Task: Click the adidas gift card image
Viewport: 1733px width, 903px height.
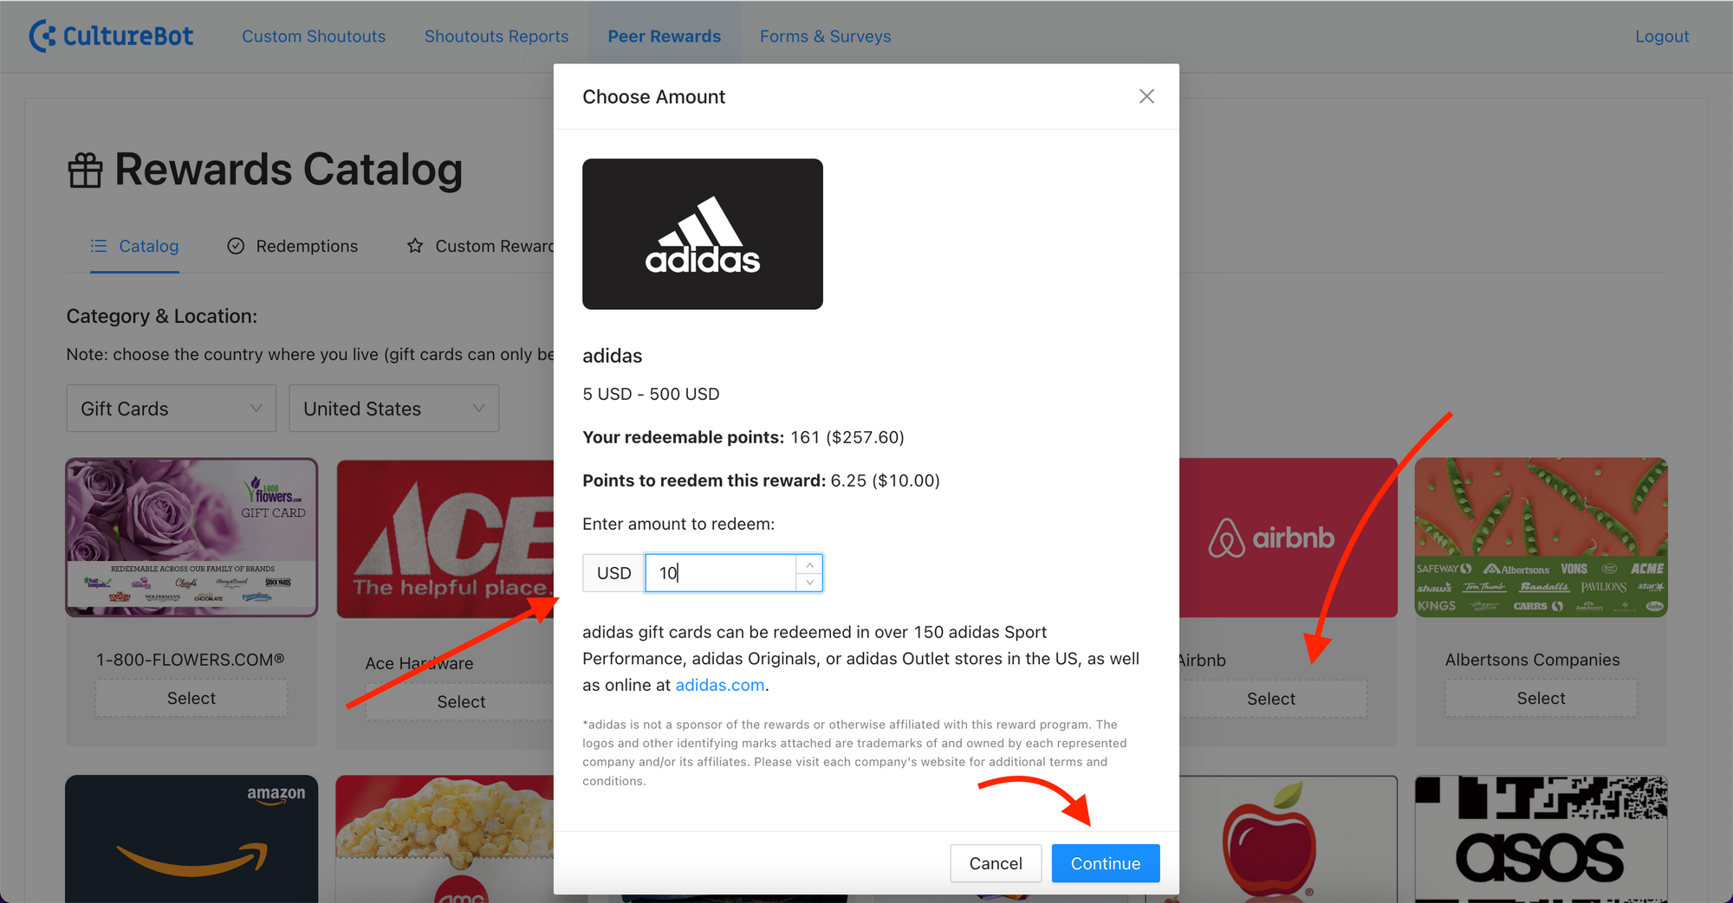Action: 703,234
